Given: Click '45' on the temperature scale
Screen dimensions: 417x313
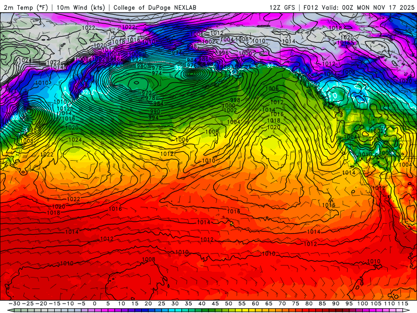Looking at the screenshot, I should pyautogui.click(x=215, y=304).
